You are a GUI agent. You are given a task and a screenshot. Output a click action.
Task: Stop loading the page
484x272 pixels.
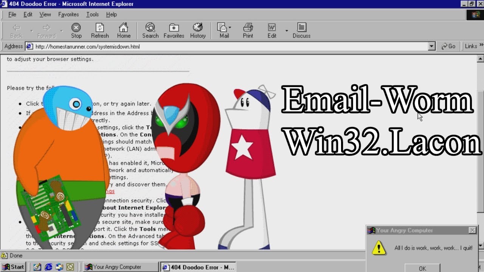pos(76,31)
